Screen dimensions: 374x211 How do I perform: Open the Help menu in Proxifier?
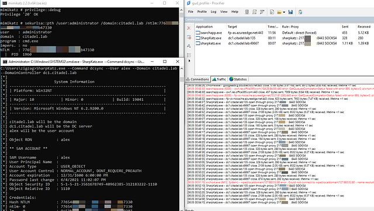235,12
